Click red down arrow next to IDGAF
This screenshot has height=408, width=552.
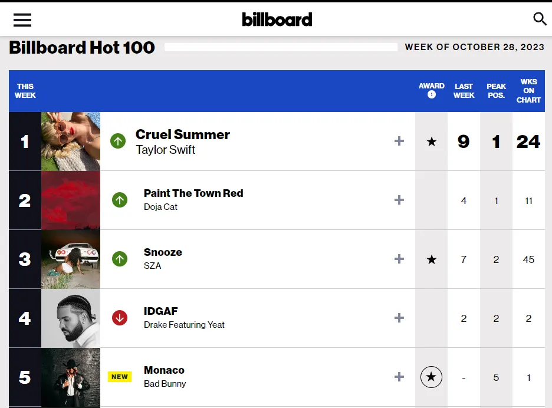[x=120, y=318]
